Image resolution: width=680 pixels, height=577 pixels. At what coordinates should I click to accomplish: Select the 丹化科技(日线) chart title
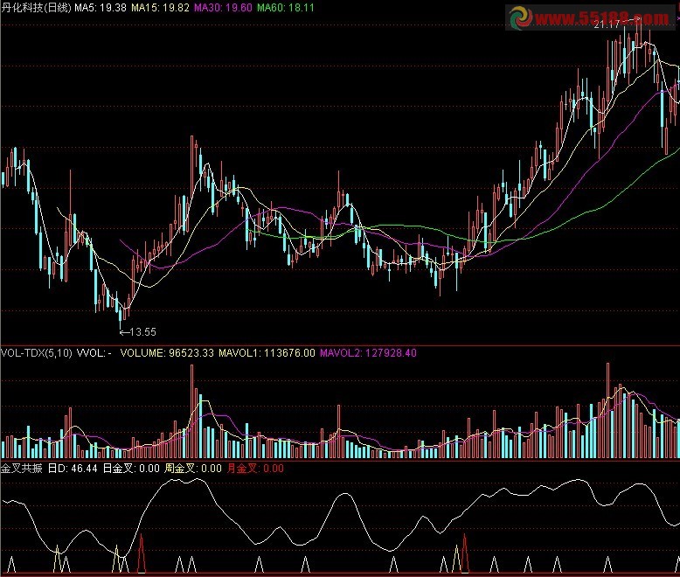coord(36,7)
